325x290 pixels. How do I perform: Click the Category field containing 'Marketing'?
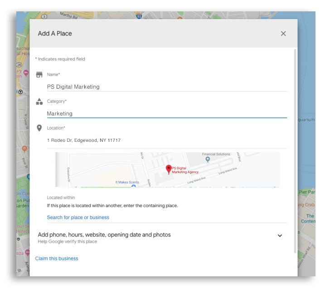click(167, 114)
